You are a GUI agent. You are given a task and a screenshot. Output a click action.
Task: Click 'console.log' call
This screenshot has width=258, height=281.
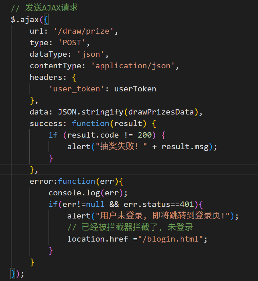point(74,193)
